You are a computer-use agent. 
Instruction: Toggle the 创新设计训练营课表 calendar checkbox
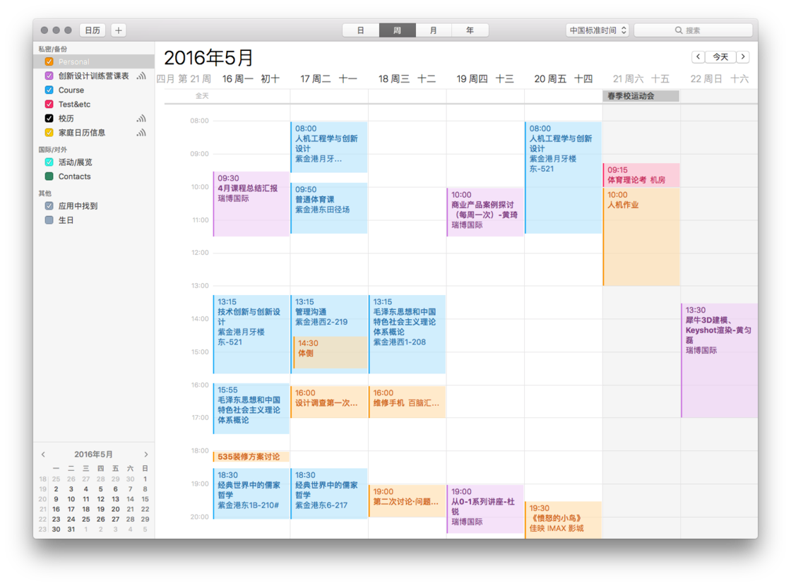(49, 76)
